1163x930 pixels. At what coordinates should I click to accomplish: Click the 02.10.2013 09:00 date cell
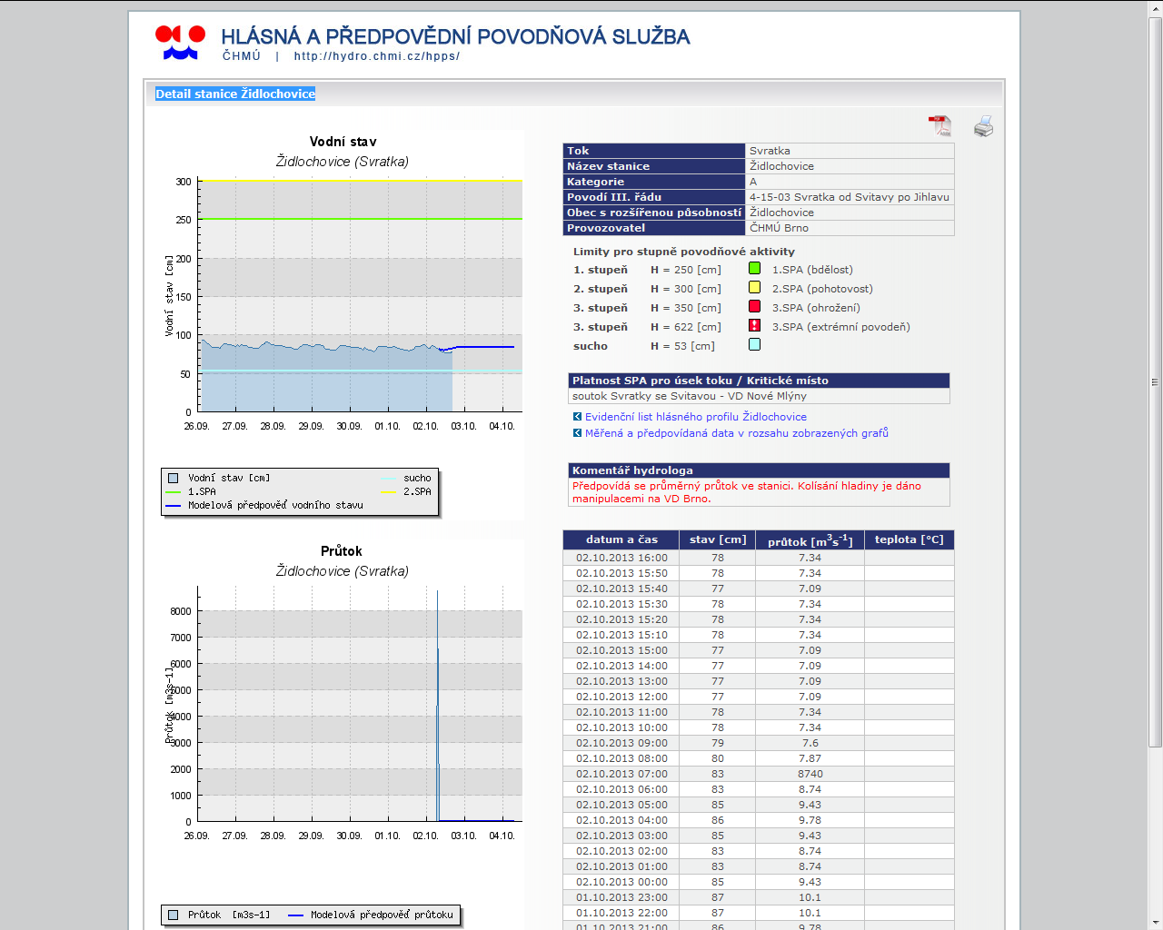click(x=621, y=743)
